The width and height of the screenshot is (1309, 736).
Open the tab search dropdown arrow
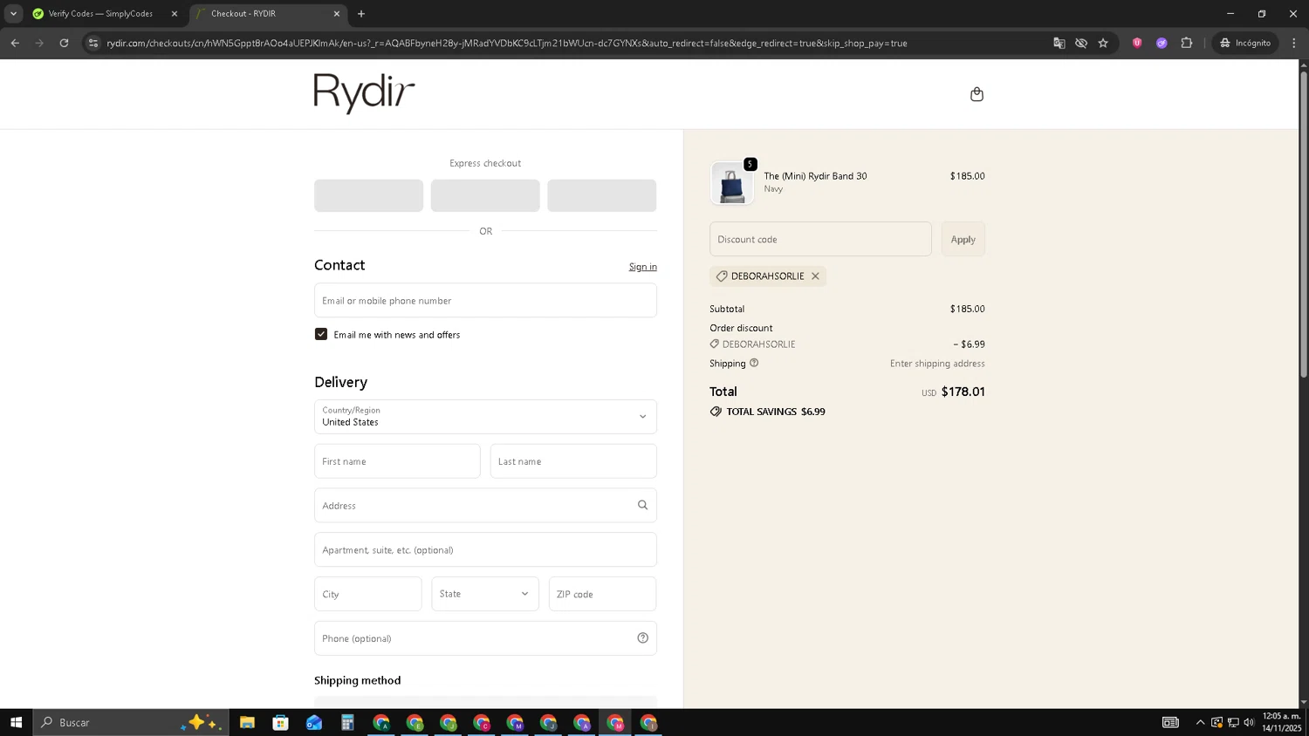point(13,14)
